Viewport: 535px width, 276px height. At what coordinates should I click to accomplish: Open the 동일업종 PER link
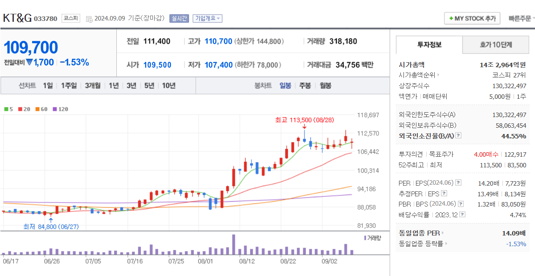pos(419,233)
